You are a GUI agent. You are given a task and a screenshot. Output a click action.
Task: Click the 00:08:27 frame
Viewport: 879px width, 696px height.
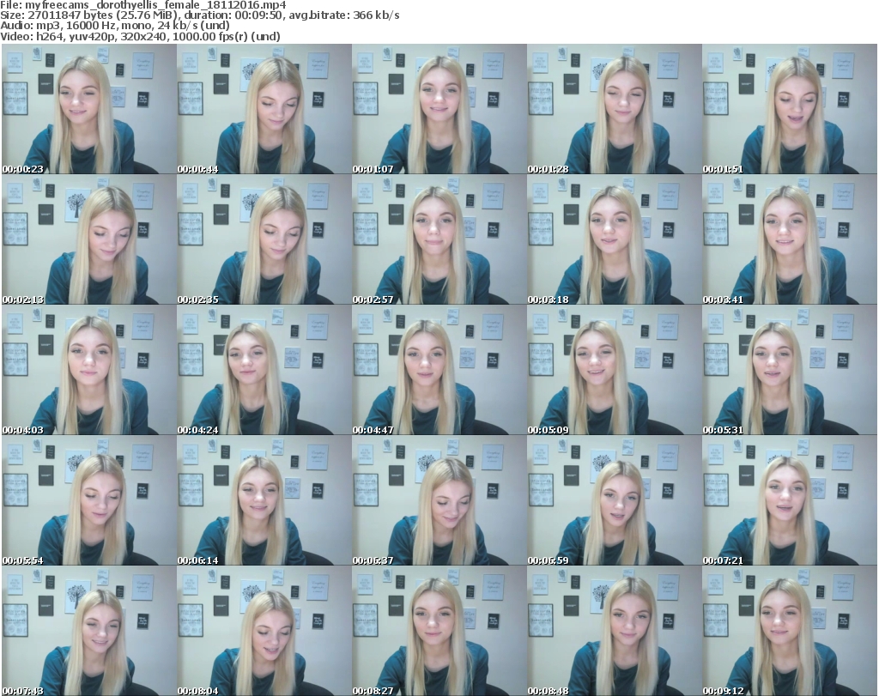(x=438, y=631)
